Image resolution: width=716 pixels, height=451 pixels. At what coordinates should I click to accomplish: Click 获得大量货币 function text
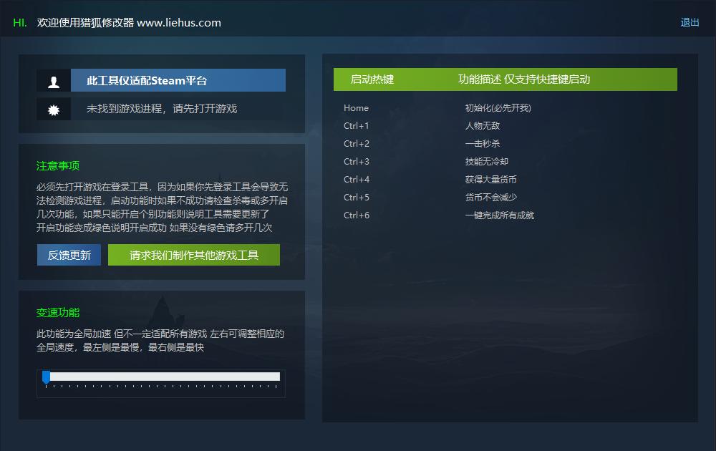[491, 180]
